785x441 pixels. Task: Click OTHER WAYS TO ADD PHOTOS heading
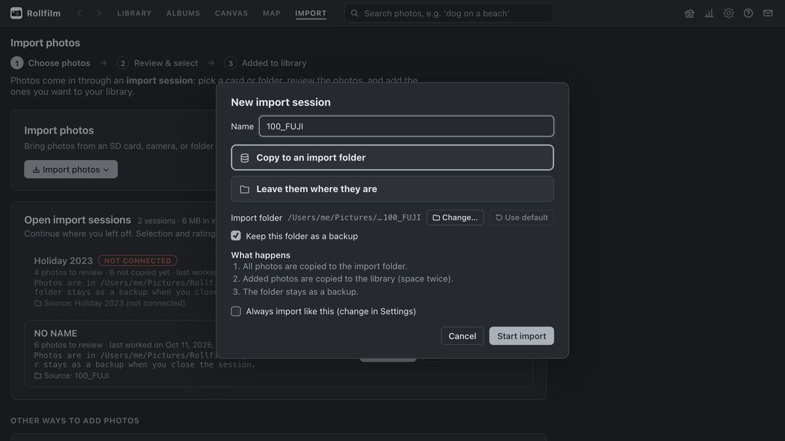click(75, 421)
